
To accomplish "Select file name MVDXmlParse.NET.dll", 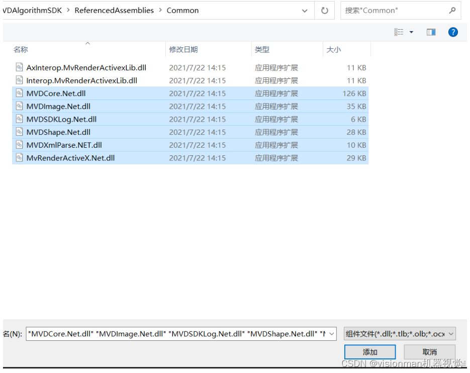I will point(64,145).
